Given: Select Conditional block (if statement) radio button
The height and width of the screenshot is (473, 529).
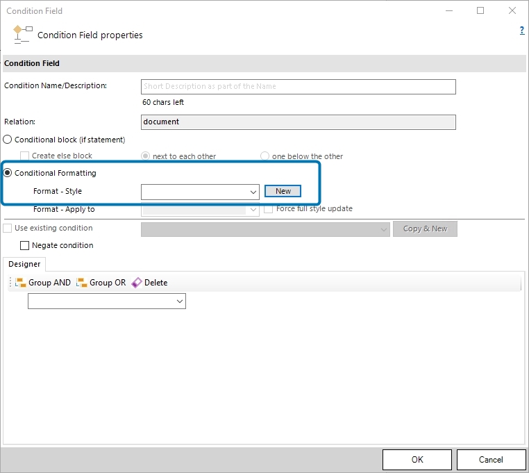Looking at the screenshot, I should [8, 140].
